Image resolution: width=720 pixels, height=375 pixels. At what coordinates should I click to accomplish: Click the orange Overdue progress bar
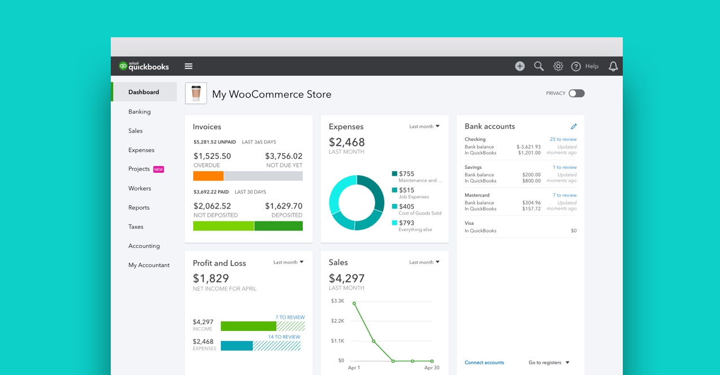[209, 176]
